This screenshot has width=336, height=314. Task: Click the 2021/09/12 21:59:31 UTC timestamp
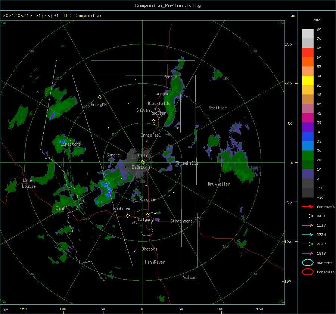click(x=52, y=16)
